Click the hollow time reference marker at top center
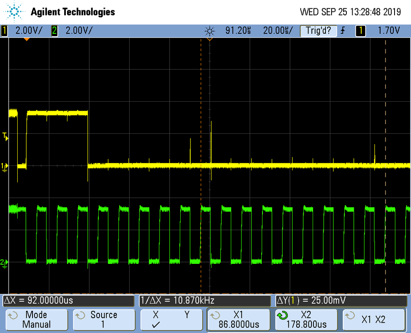 [210, 40]
